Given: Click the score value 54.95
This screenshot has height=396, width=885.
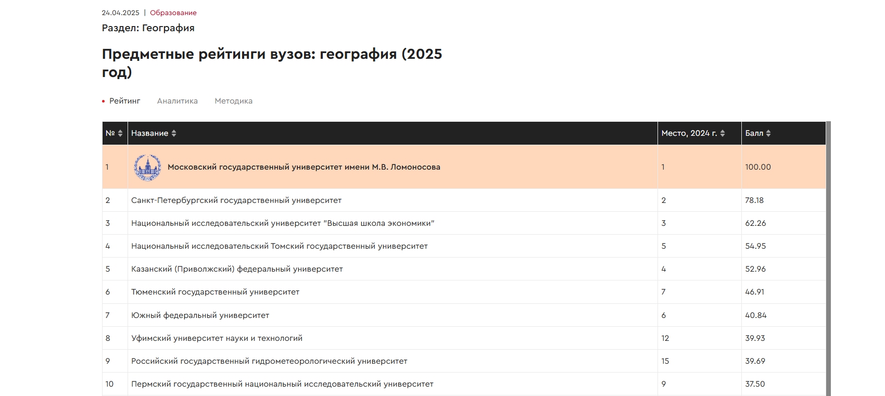Looking at the screenshot, I should 755,246.
